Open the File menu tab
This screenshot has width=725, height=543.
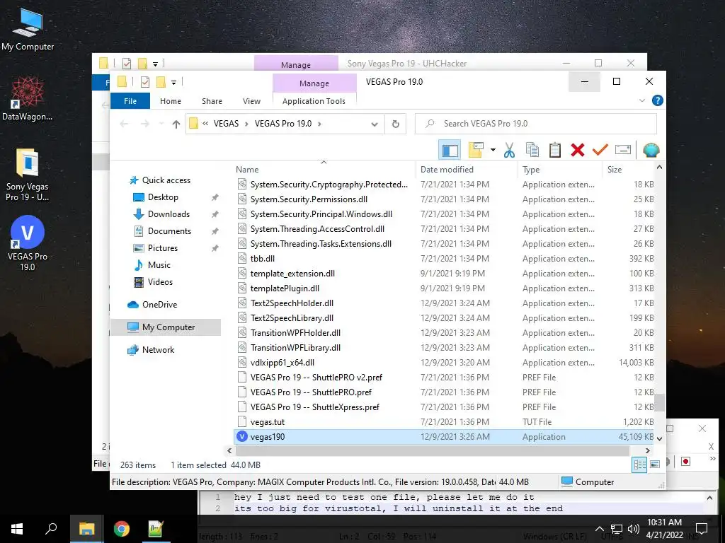tap(130, 101)
